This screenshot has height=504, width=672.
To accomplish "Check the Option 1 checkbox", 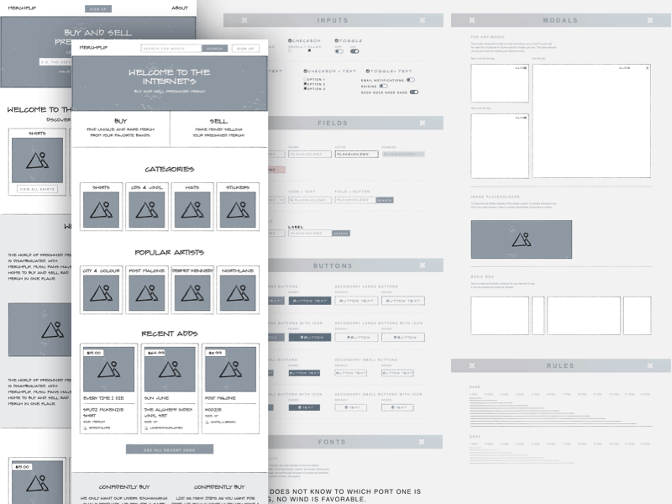I will point(305,79).
